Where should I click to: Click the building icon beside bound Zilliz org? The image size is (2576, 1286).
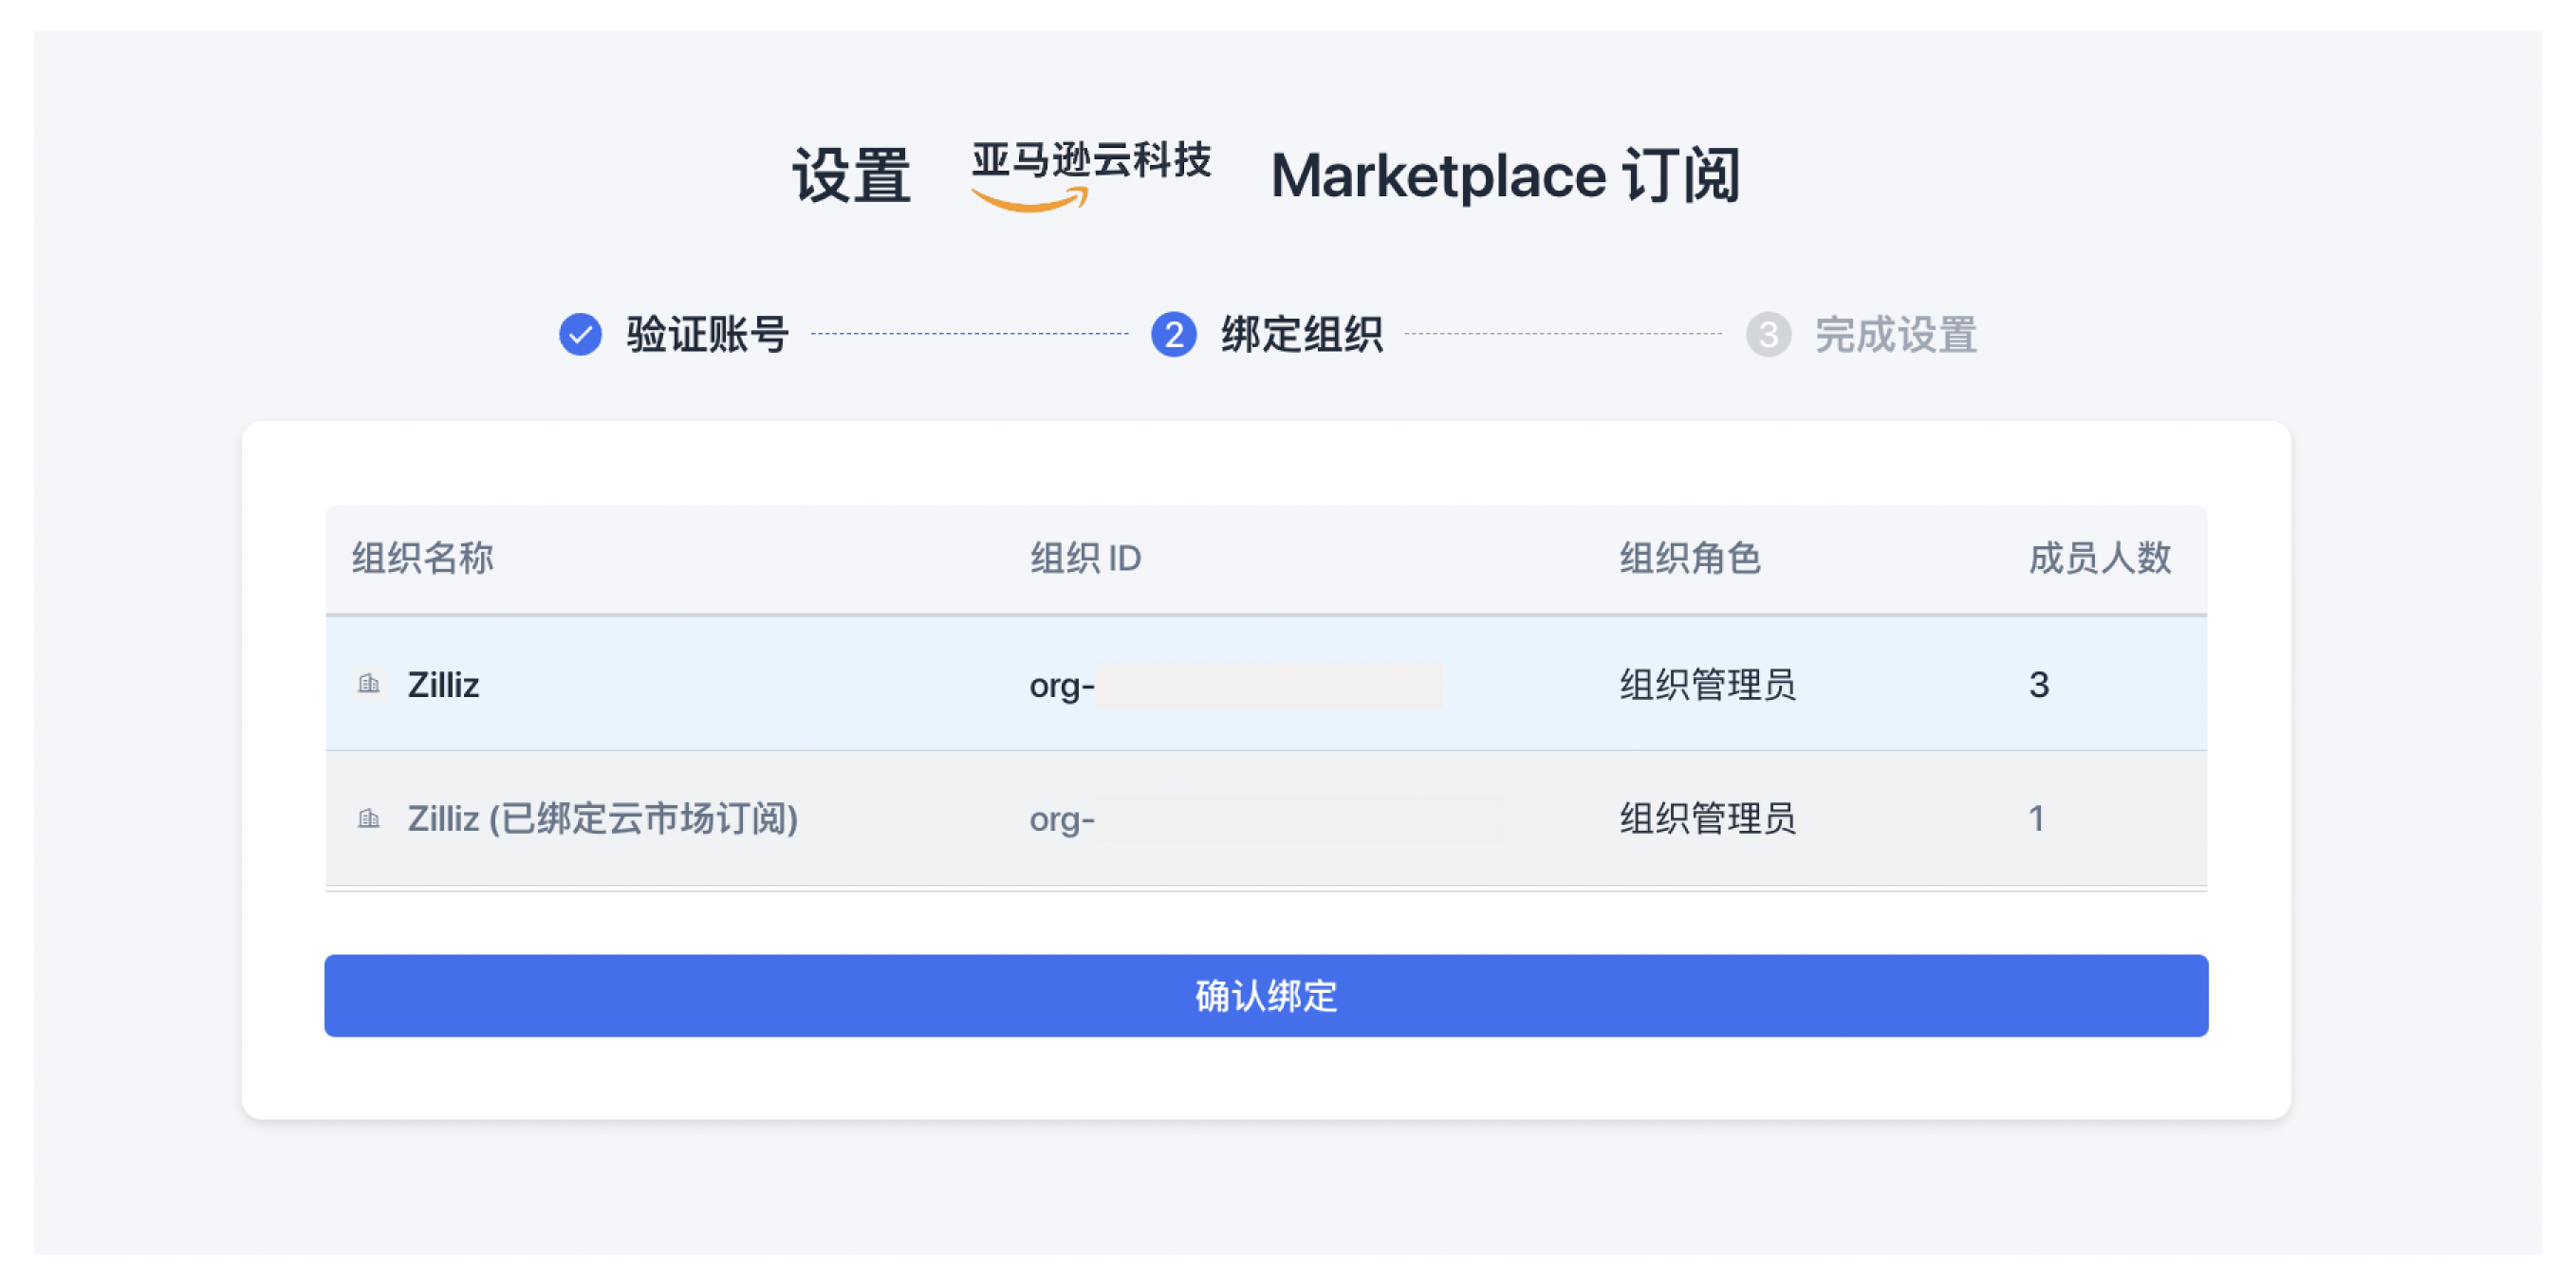click(x=370, y=819)
